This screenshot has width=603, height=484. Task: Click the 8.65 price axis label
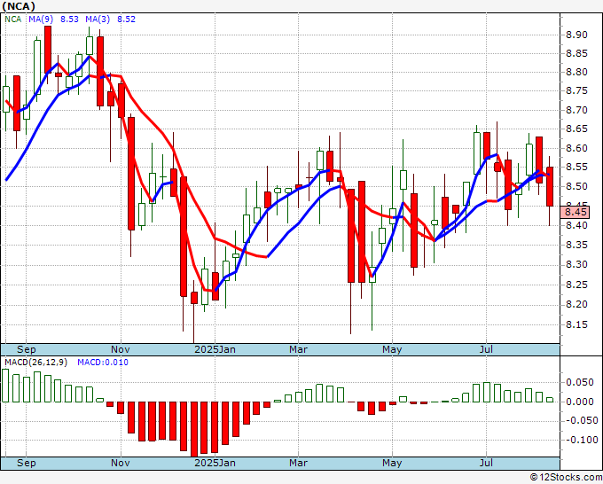[576, 129]
